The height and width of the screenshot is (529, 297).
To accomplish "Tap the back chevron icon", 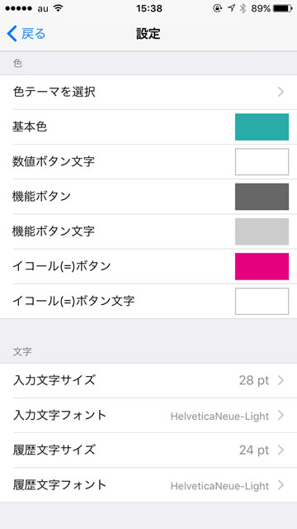I will pyautogui.click(x=12, y=34).
